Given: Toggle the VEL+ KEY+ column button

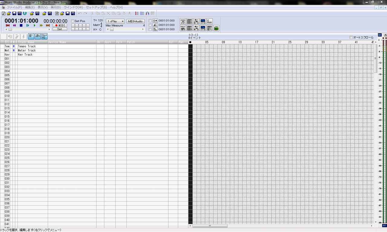Looking at the screenshot, I should (38, 36).
